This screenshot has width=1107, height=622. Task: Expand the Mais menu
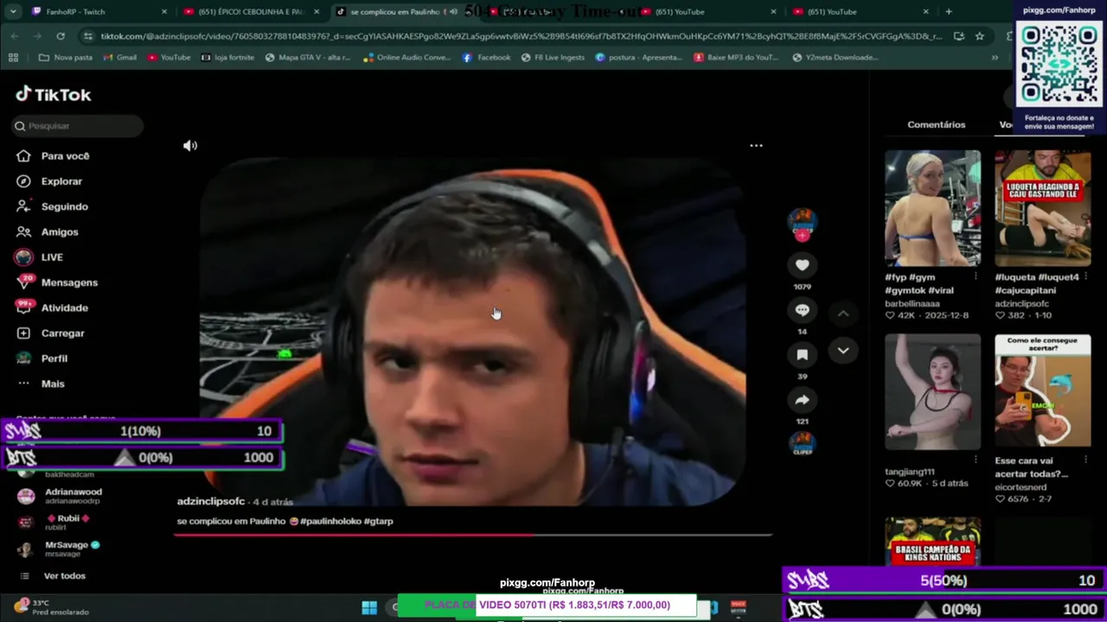pos(52,384)
